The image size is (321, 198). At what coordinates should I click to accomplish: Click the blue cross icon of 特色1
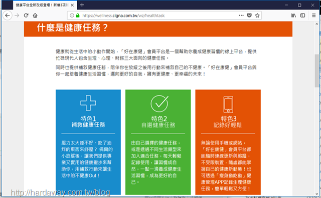pos(88,103)
